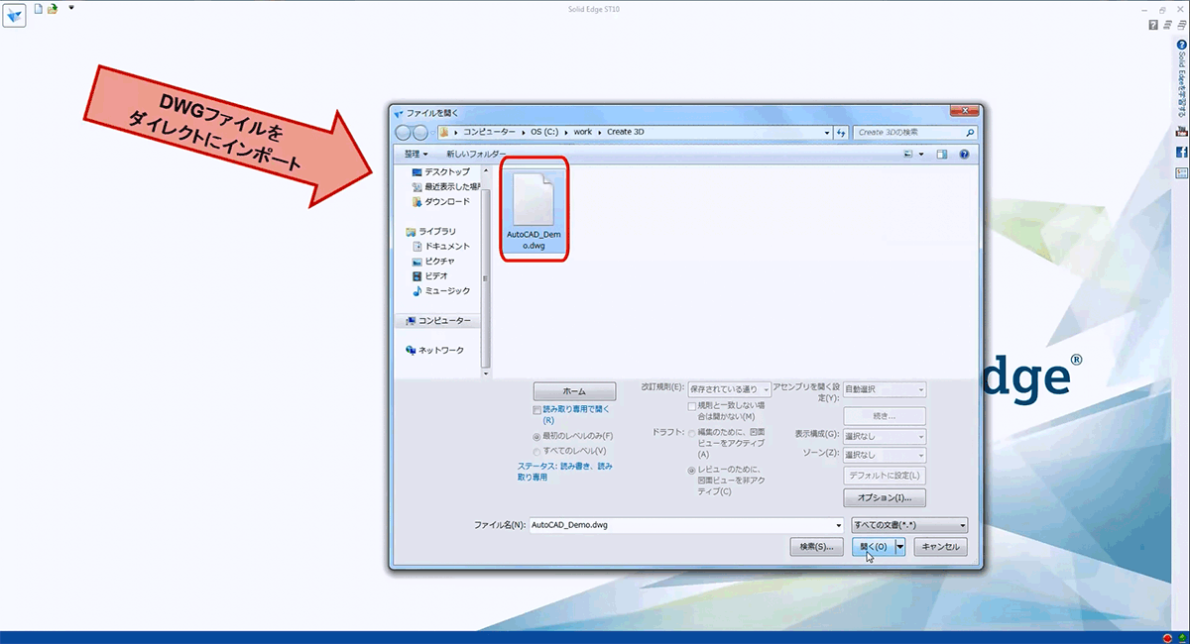This screenshot has width=1190, height=644.
Task: Toggle the preview pane icon in the dialog
Action: pos(941,155)
